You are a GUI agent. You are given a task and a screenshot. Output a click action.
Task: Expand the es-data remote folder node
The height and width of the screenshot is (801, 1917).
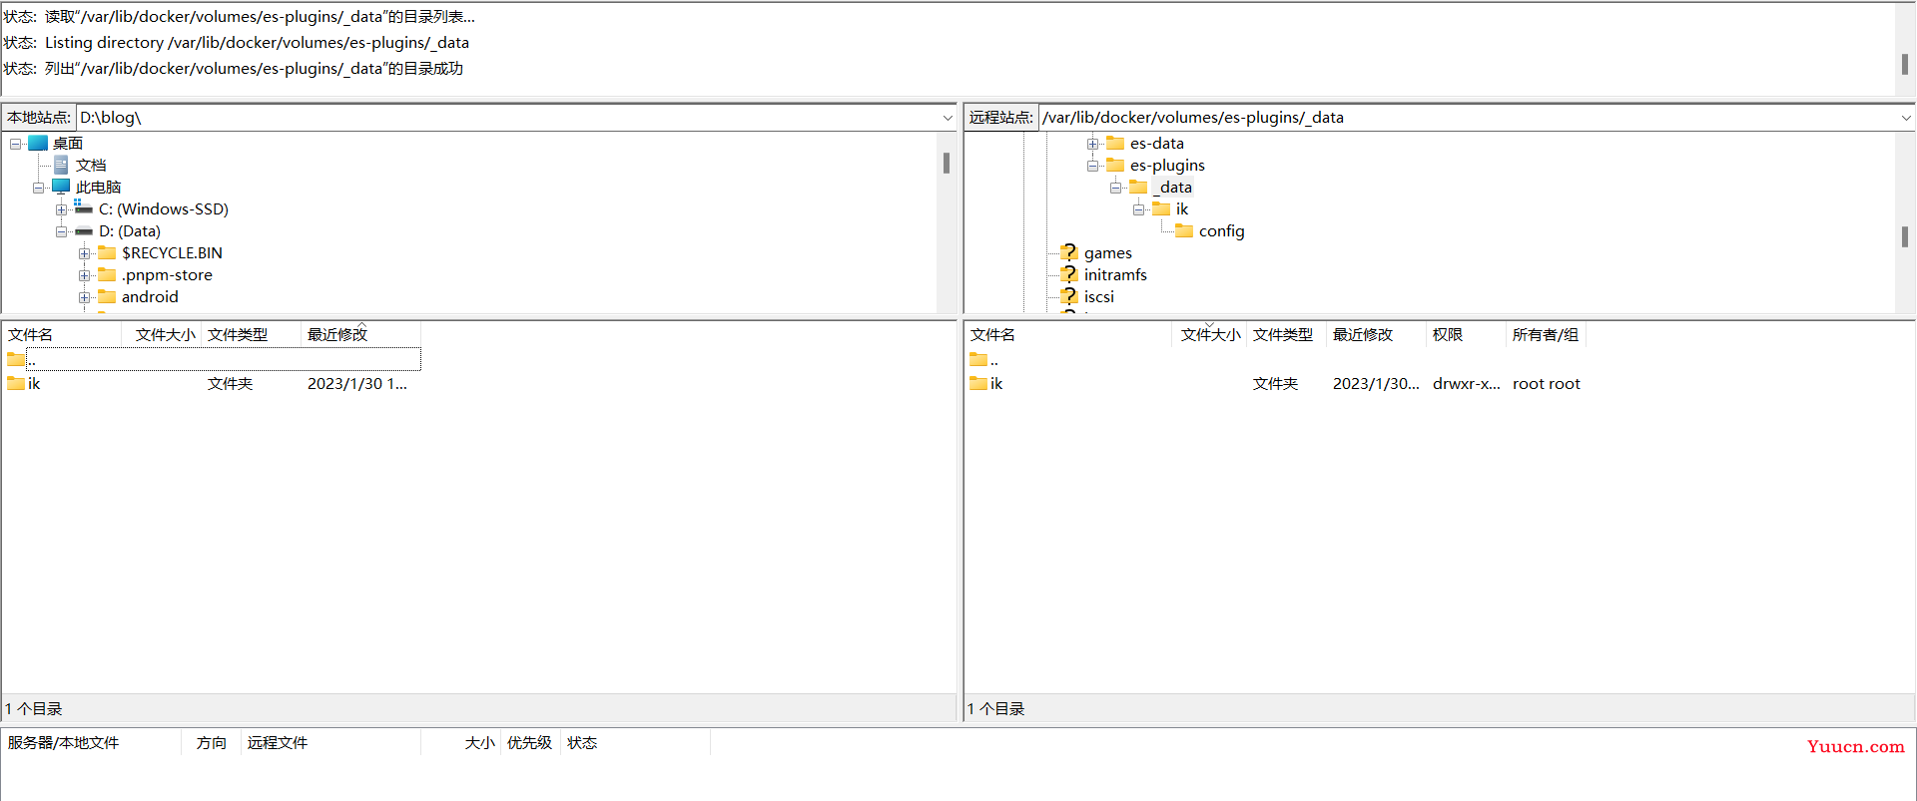1093,144
